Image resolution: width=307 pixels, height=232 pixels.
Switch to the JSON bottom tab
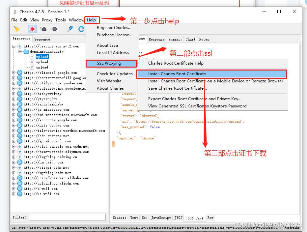tap(179, 218)
